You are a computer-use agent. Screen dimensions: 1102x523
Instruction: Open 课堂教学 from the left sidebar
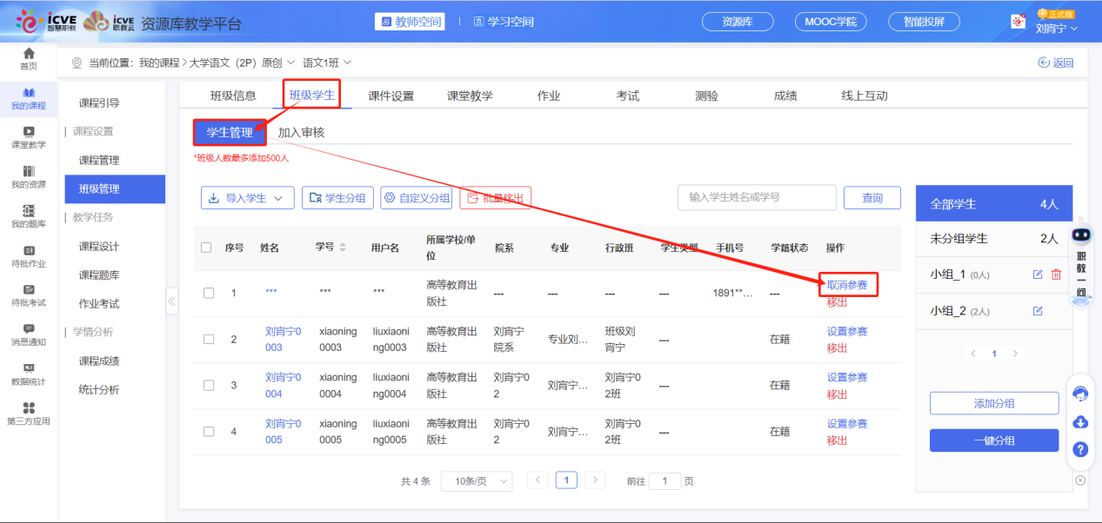pos(28,137)
